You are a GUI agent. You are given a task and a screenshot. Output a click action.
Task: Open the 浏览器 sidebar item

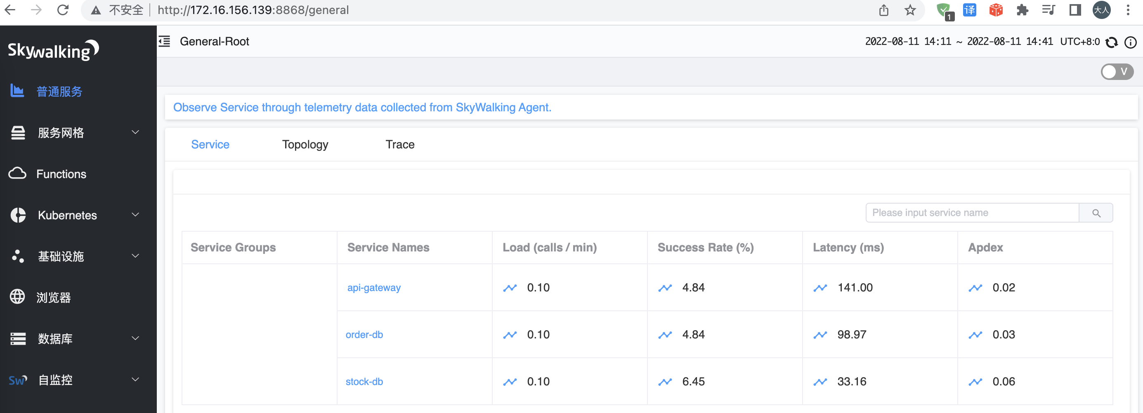(78, 297)
